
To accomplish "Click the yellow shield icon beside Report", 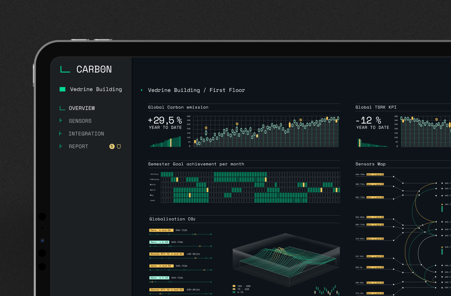I will pyautogui.click(x=119, y=146).
